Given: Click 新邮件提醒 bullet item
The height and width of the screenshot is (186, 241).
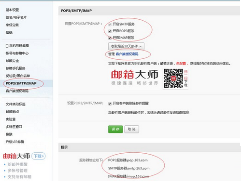Looking at the screenshot, I should (x=17, y=164).
